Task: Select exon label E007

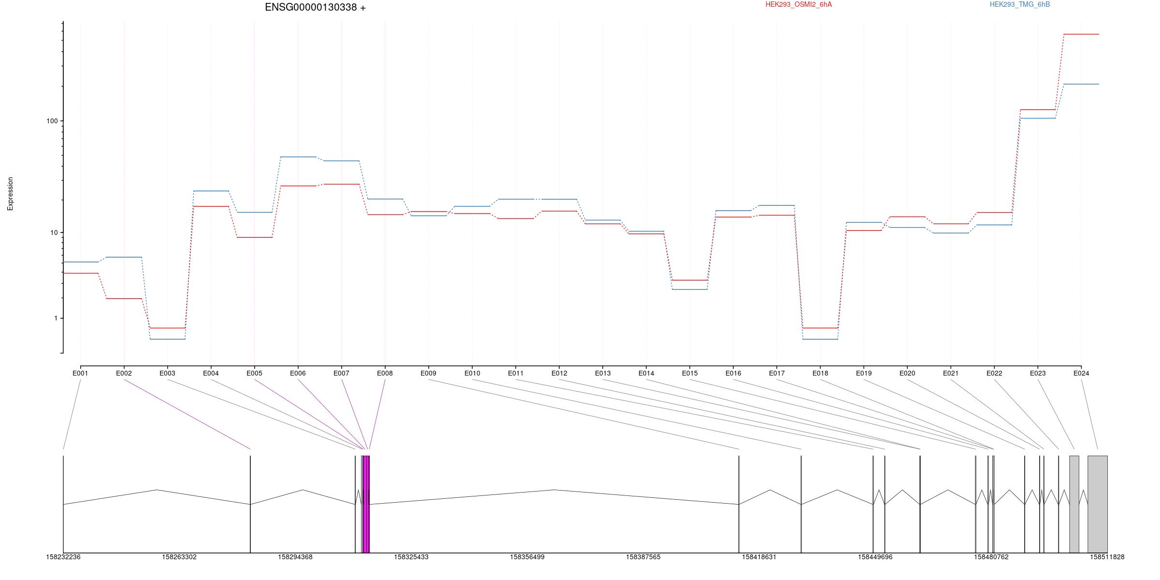Action: [341, 373]
